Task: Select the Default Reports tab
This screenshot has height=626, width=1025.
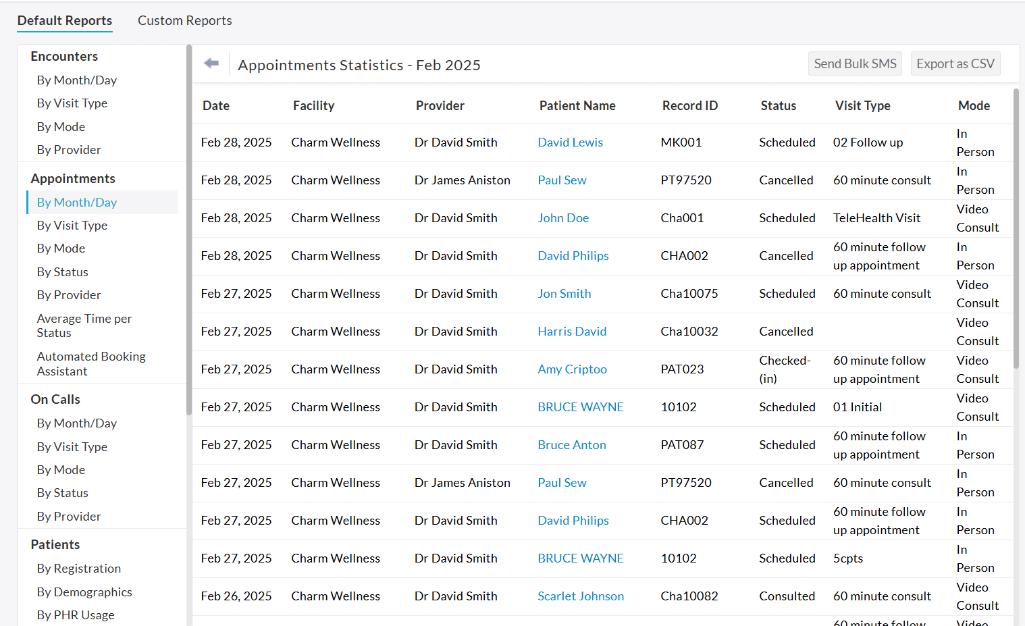Action: click(x=65, y=21)
